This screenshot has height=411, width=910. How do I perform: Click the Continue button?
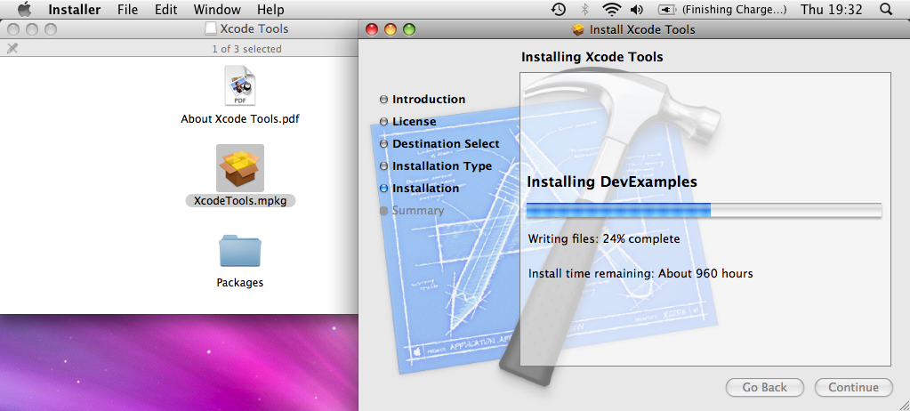click(x=854, y=387)
